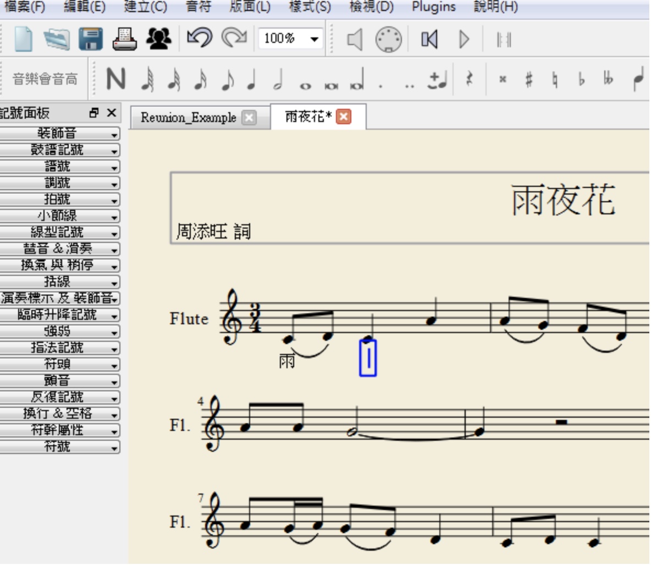Flip the stem direction of the note

coord(638,79)
